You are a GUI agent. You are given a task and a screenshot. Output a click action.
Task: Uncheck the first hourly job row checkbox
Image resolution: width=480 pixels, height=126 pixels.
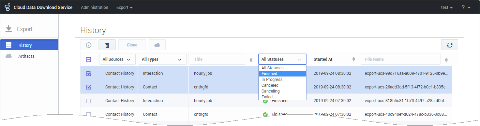(x=89, y=73)
